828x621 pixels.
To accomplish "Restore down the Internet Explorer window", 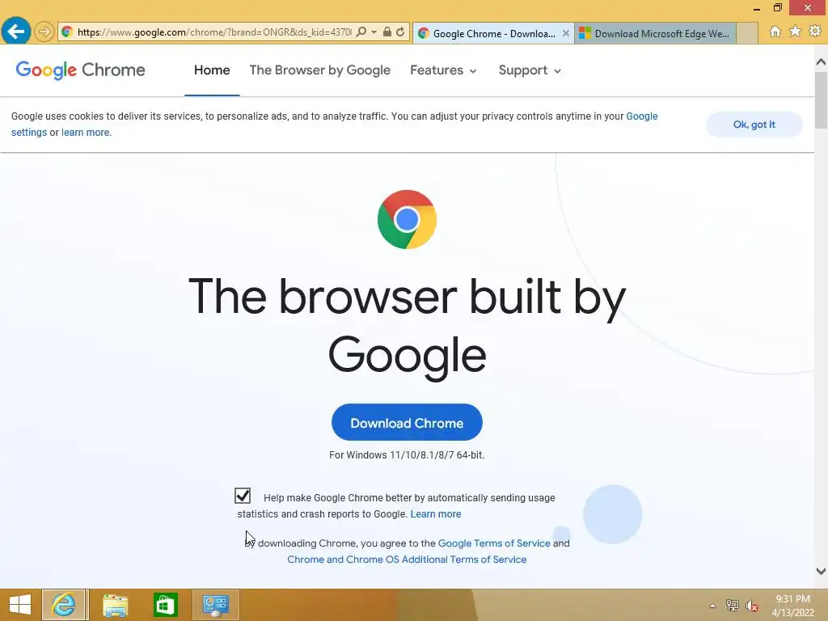I will coord(778,7).
